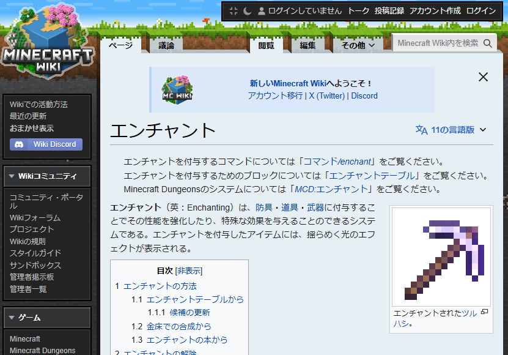Open Wikiの規則 sidebar link

click(x=28, y=241)
